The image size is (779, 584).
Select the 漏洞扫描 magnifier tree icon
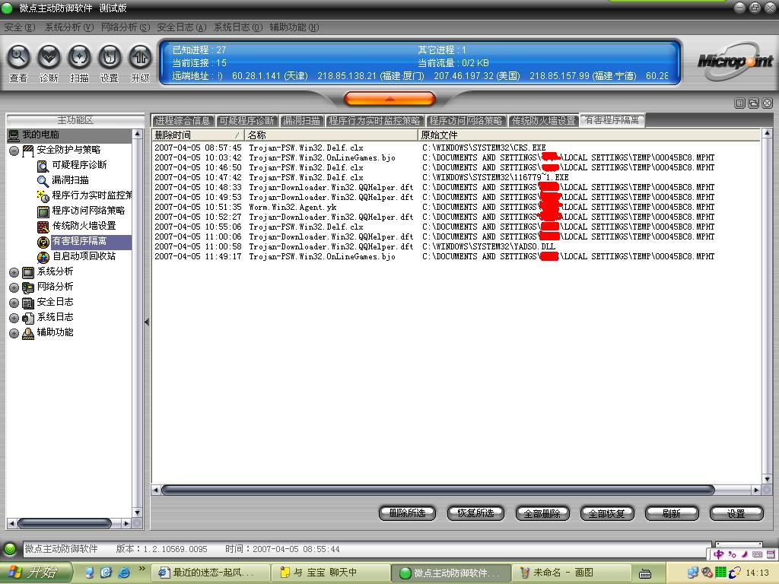43,181
